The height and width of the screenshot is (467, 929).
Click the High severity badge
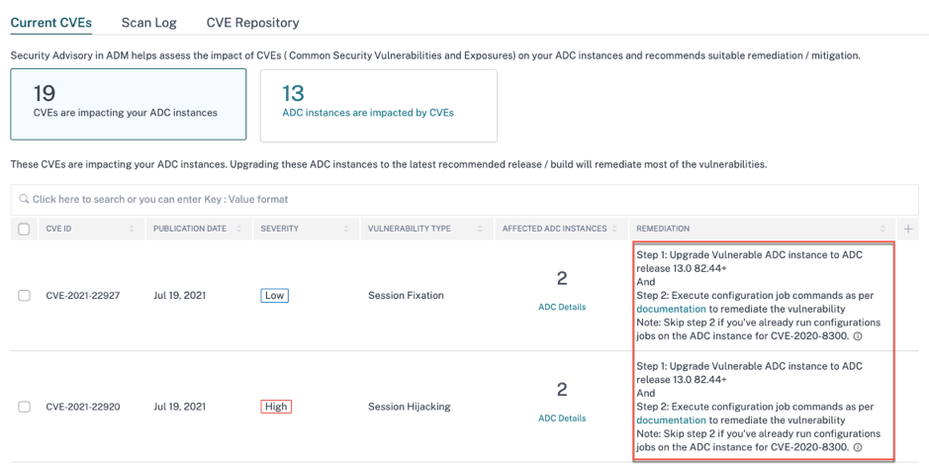[276, 407]
